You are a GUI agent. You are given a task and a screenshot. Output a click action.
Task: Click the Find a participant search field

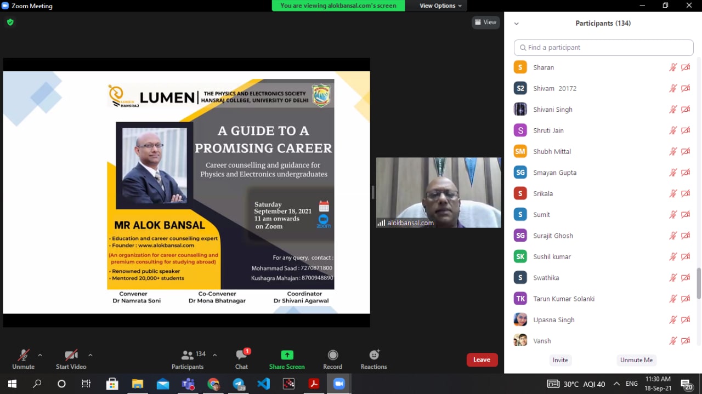click(x=603, y=48)
